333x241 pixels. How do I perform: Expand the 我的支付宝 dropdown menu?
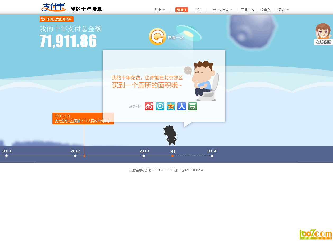coord(223,10)
